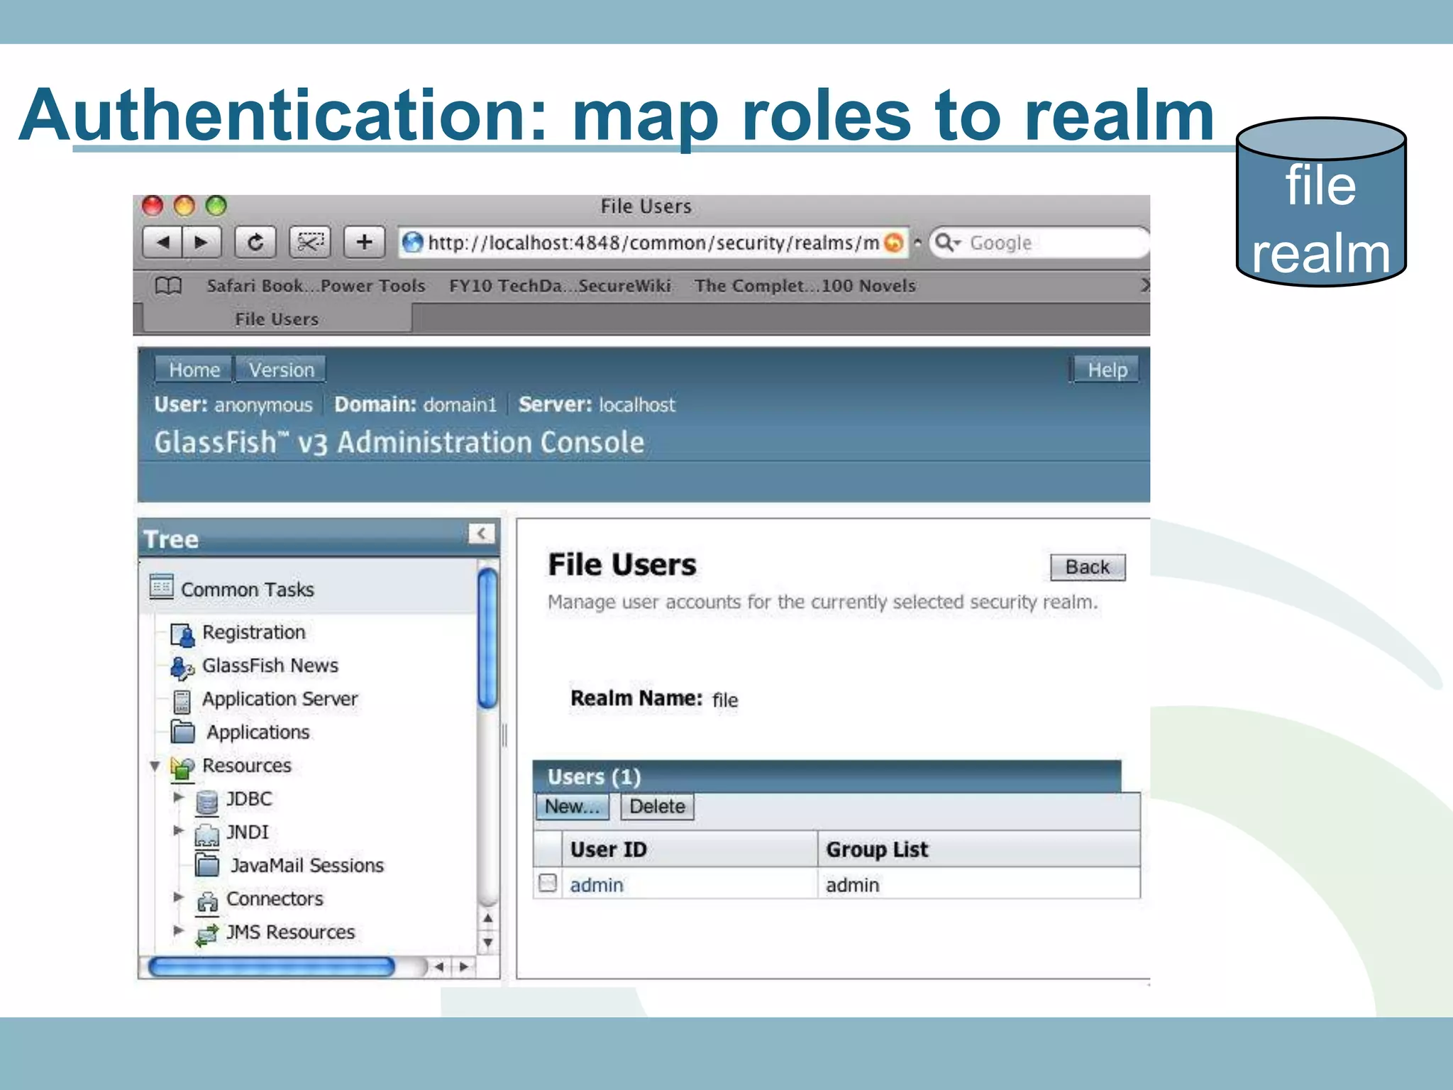The height and width of the screenshot is (1090, 1453).
Task: Check the admin user row checkbox
Action: [x=548, y=883]
